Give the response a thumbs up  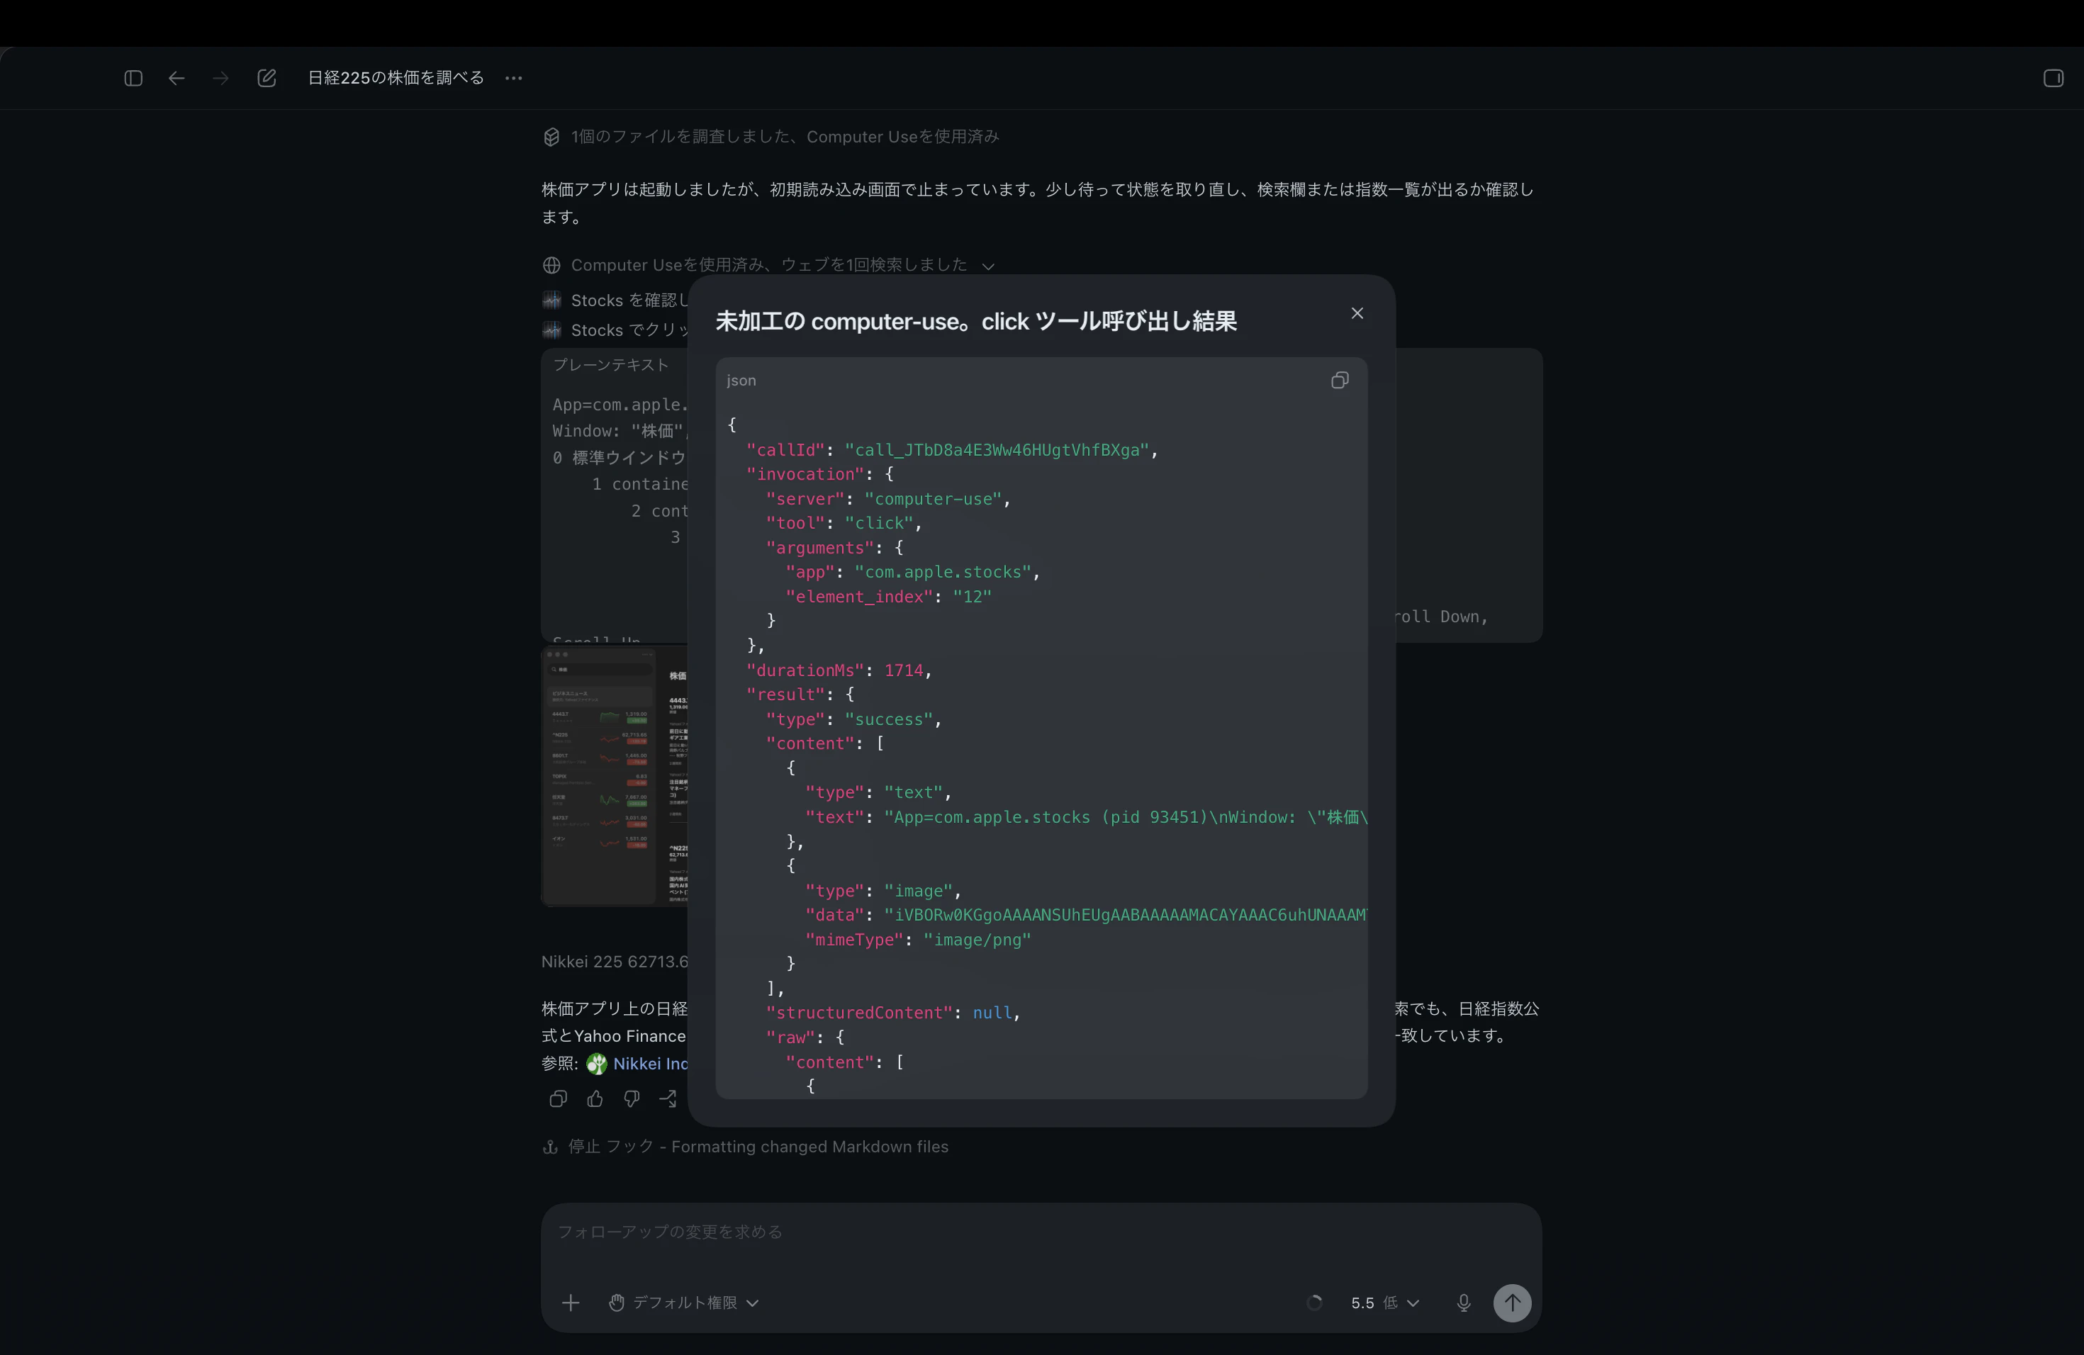[x=595, y=1098]
